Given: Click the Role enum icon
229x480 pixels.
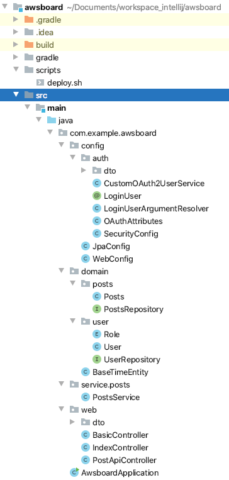Looking at the screenshot, I should [97, 334].
